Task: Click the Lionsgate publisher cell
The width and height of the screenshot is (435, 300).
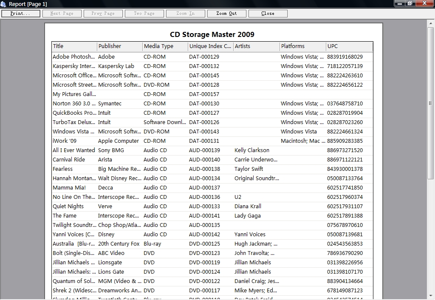Action: 110,263
